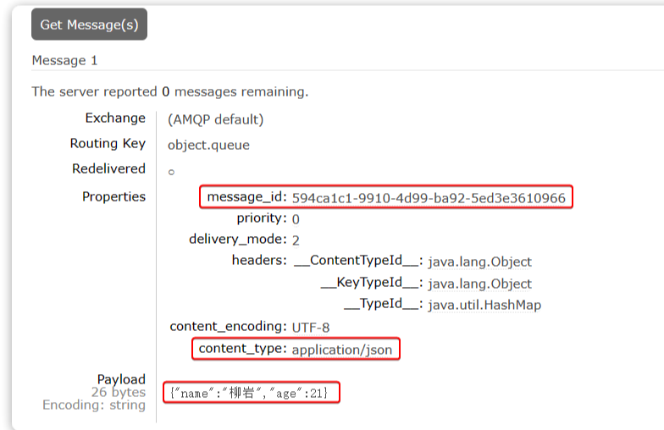
Task: Click the object.queue routing key value
Action: tap(208, 145)
